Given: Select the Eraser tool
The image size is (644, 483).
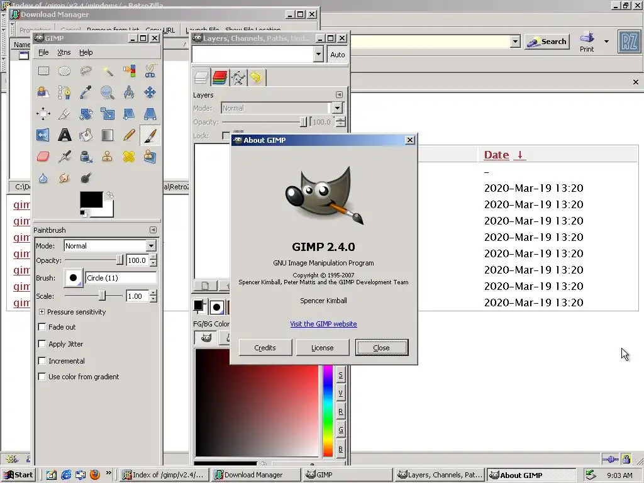Looking at the screenshot, I should point(43,157).
